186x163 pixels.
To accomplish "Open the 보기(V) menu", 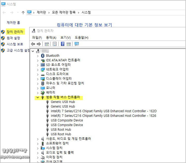I will (65, 38).
